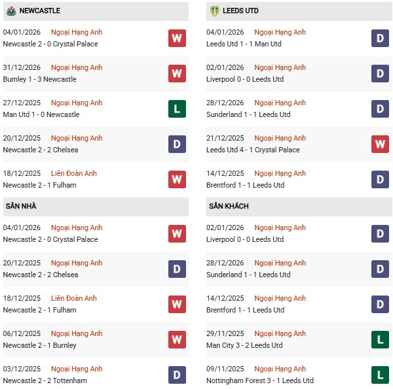Click the Leeds Utd club crest icon
The image size is (393, 389).
(x=214, y=10)
